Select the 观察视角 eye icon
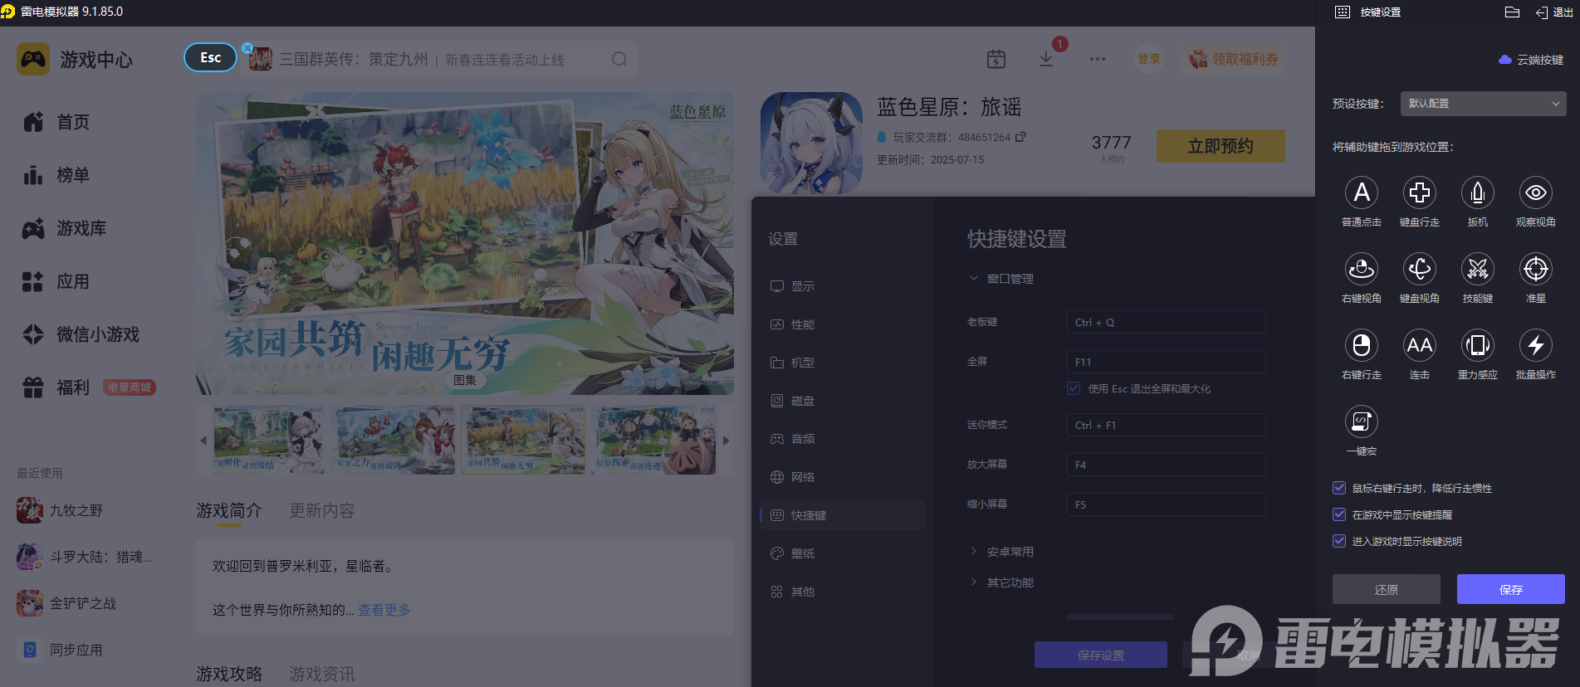1580x687 pixels. click(1536, 192)
